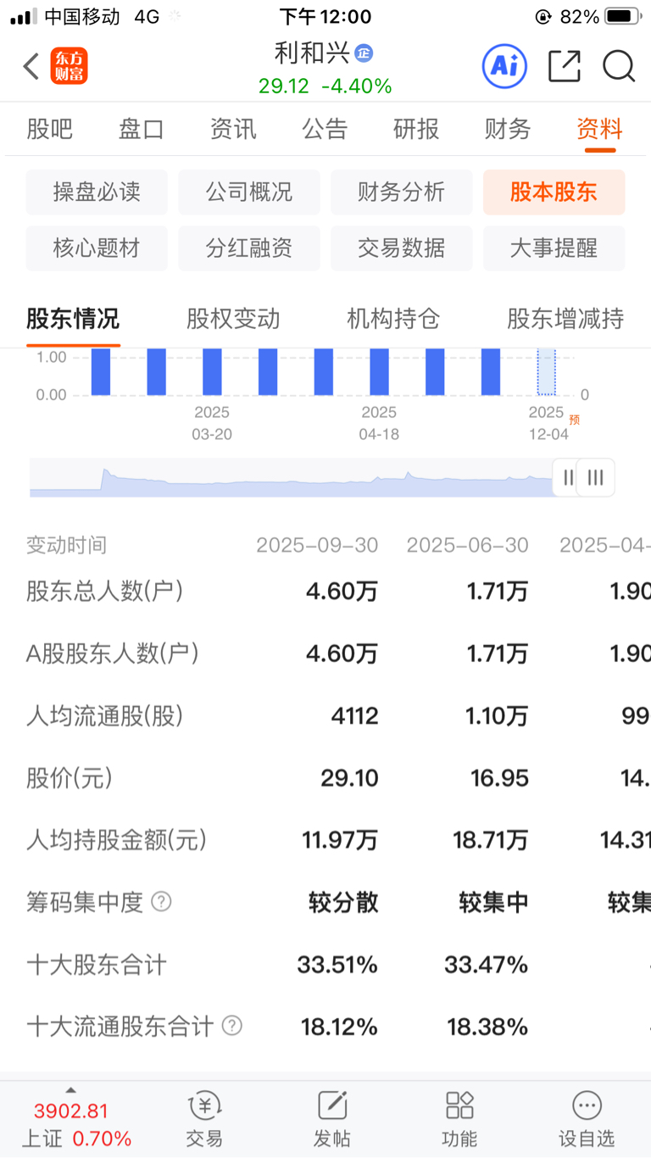The width and height of the screenshot is (651, 1158).
Task: Tap the cellular signal bars icon
Action: [23, 16]
